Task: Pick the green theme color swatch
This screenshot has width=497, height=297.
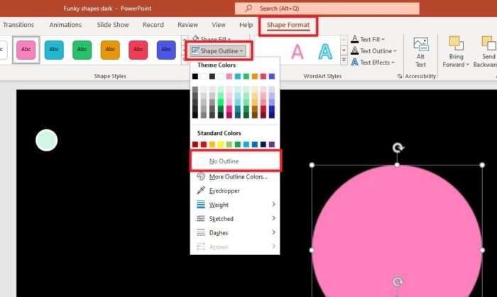Action: click(246, 77)
